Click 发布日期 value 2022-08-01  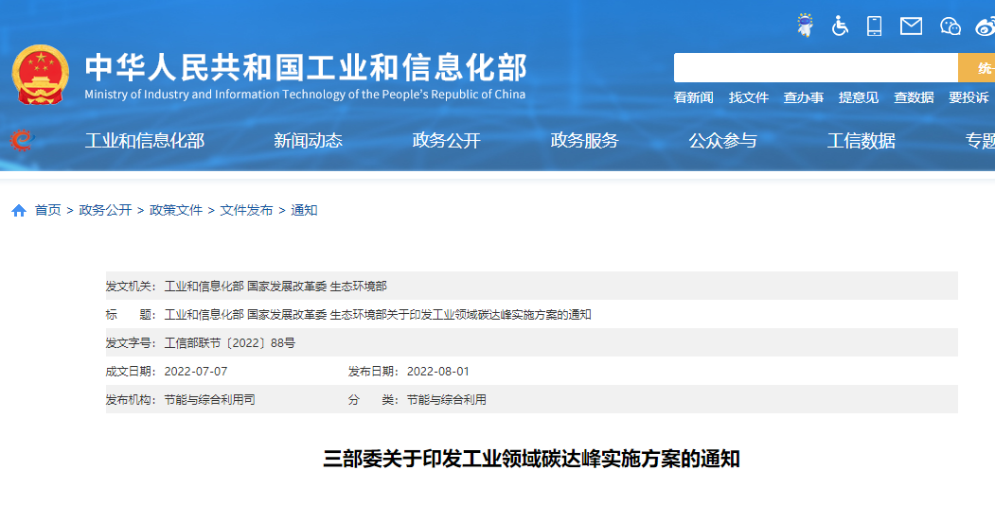pyautogui.click(x=437, y=372)
